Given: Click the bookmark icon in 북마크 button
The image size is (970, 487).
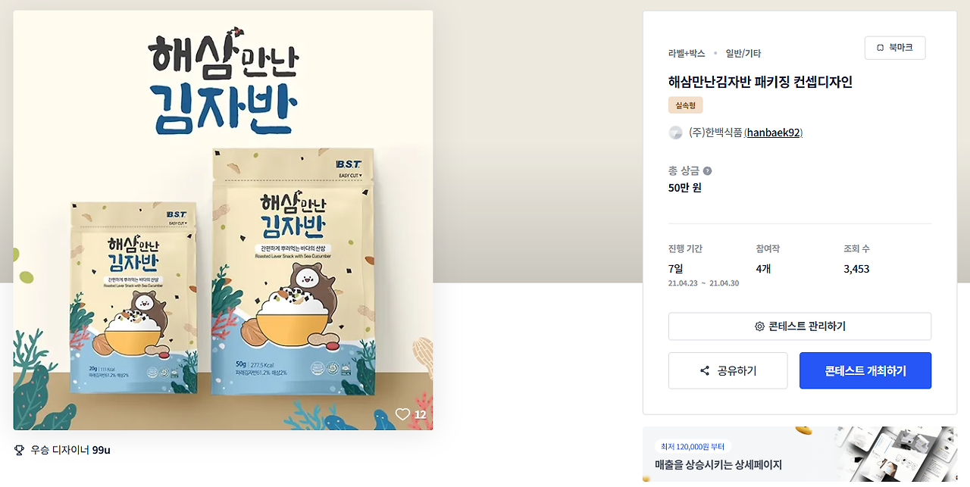Looking at the screenshot, I should (x=880, y=48).
